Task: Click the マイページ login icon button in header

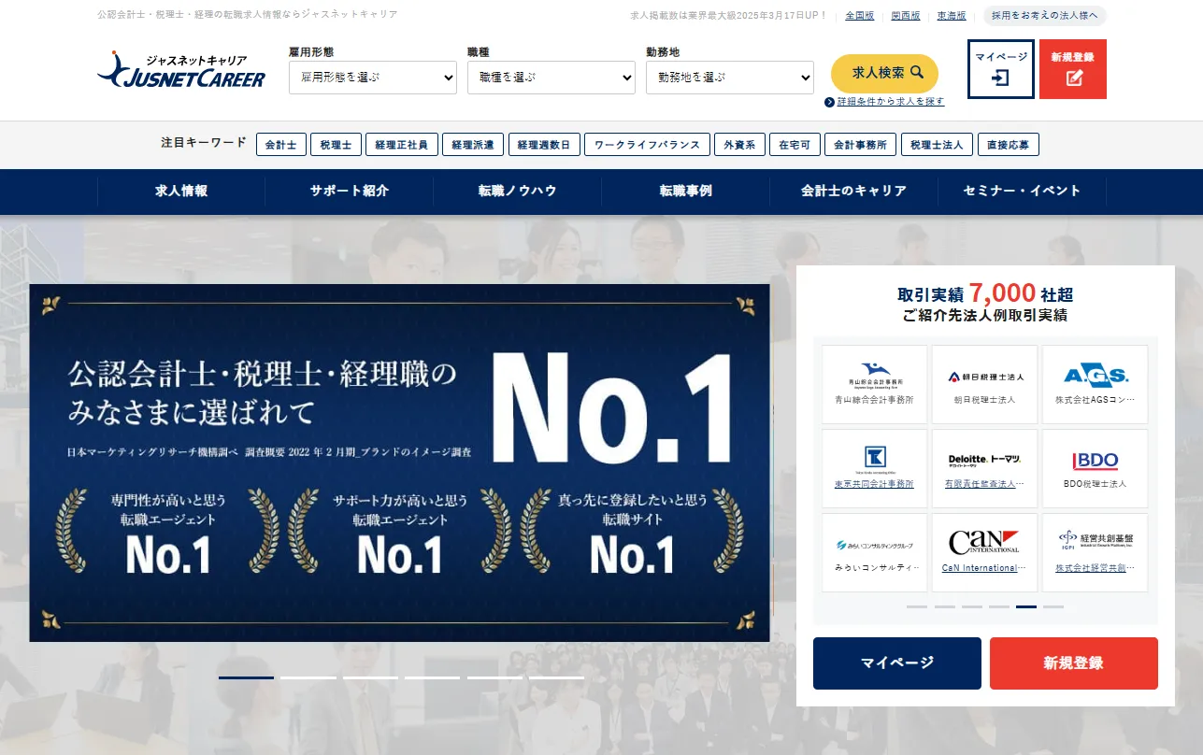Action: point(1001,69)
